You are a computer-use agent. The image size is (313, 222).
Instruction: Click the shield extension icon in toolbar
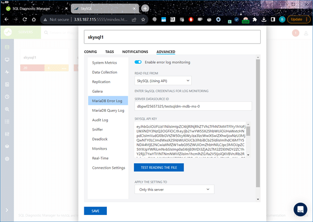point(237,20)
